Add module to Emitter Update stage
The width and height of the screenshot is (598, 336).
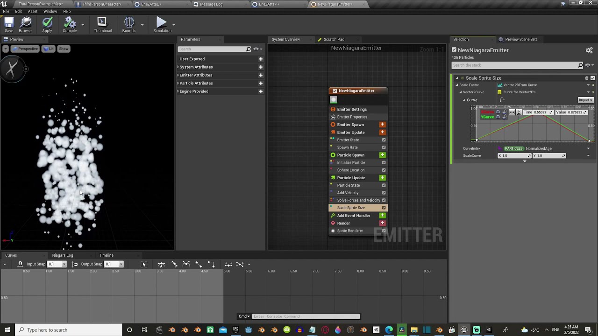(382, 132)
